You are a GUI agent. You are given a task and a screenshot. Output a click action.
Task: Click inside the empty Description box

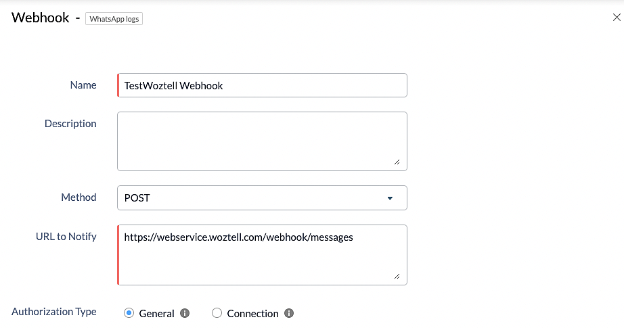click(262, 141)
